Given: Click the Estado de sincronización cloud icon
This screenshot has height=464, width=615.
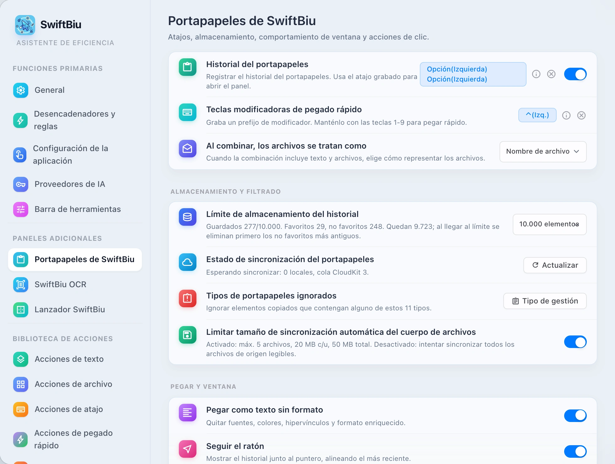Looking at the screenshot, I should point(188,262).
